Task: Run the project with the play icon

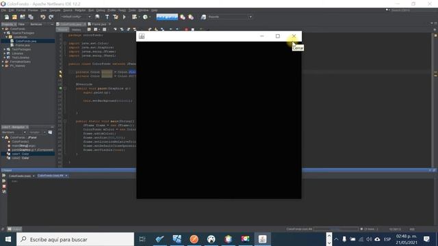Action: point(125,17)
